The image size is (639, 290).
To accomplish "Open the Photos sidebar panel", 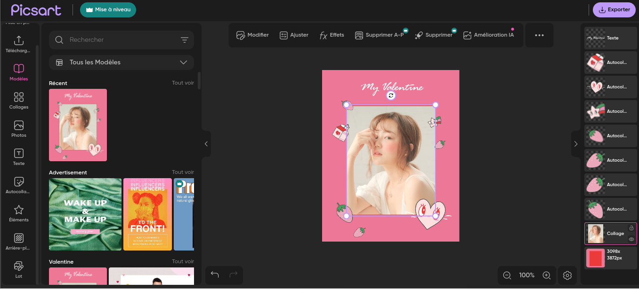I will pyautogui.click(x=19, y=129).
